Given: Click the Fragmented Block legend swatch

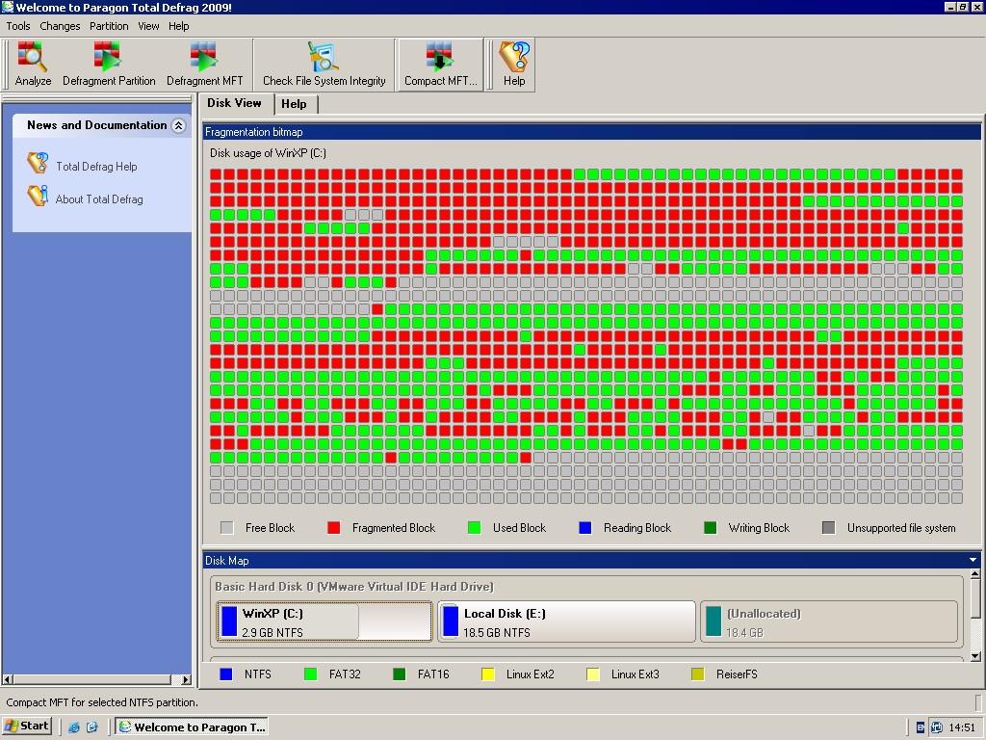Looking at the screenshot, I should 334,528.
